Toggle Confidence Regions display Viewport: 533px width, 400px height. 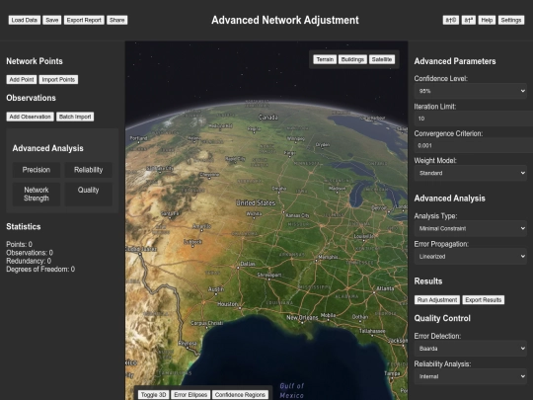(x=240, y=394)
